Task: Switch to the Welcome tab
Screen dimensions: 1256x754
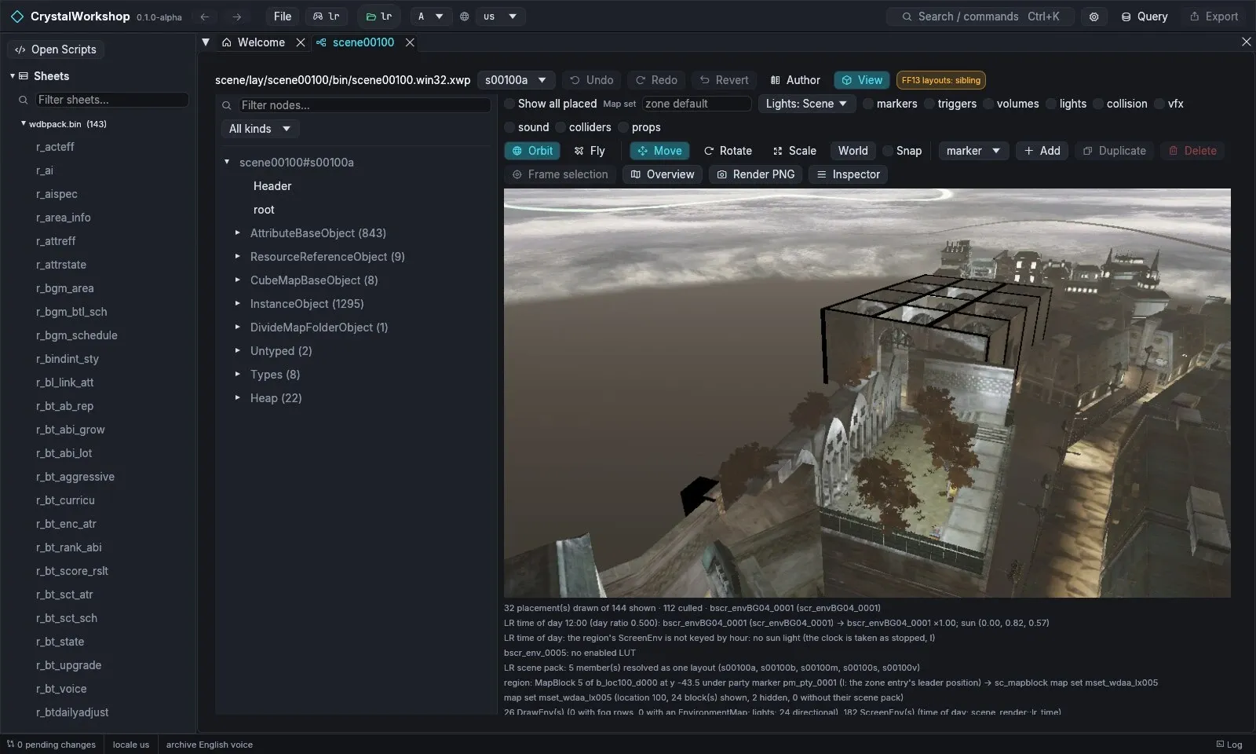Action: point(254,42)
